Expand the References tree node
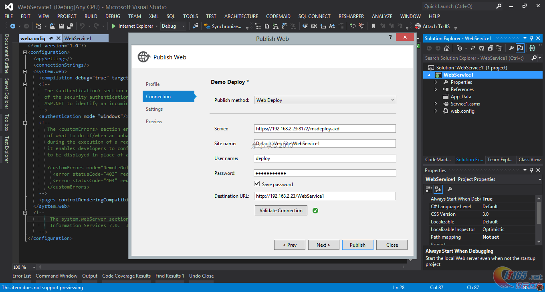This screenshot has height=292, width=545. [436, 89]
